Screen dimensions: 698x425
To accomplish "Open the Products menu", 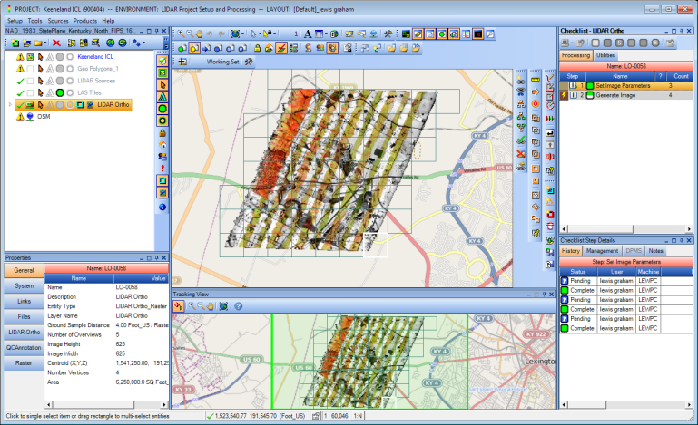I will (85, 20).
